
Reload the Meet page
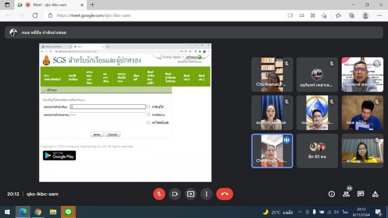[35, 16]
